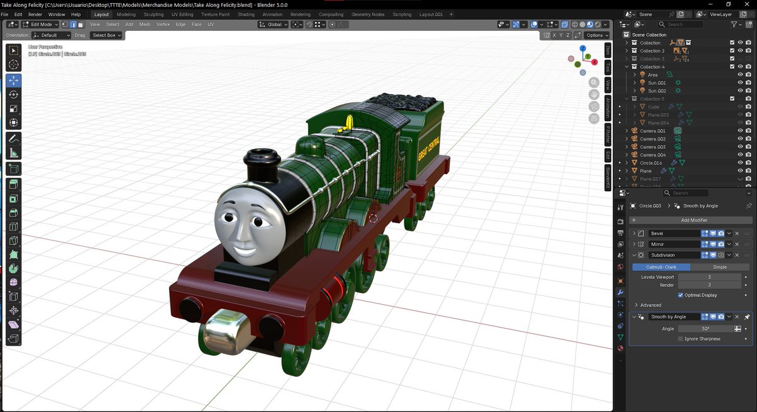
Task: Expand the Advanced subpanel
Action: [636, 305]
